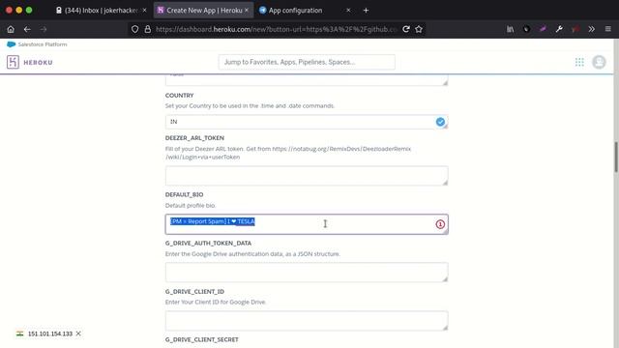The image size is (619, 348).
Task: Reload the Heroku page
Action: (x=406, y=29)
